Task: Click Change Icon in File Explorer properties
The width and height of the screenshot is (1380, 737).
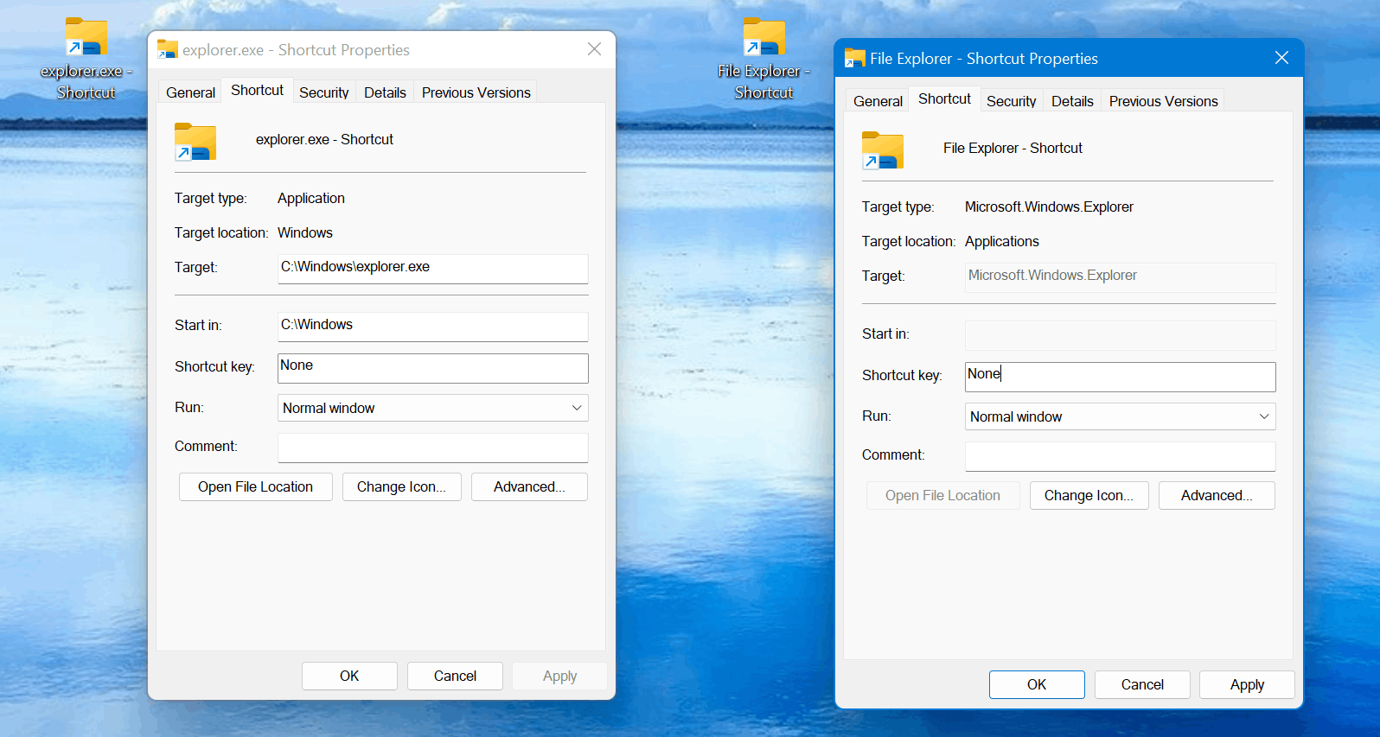Action: [x=1089, y=495]
